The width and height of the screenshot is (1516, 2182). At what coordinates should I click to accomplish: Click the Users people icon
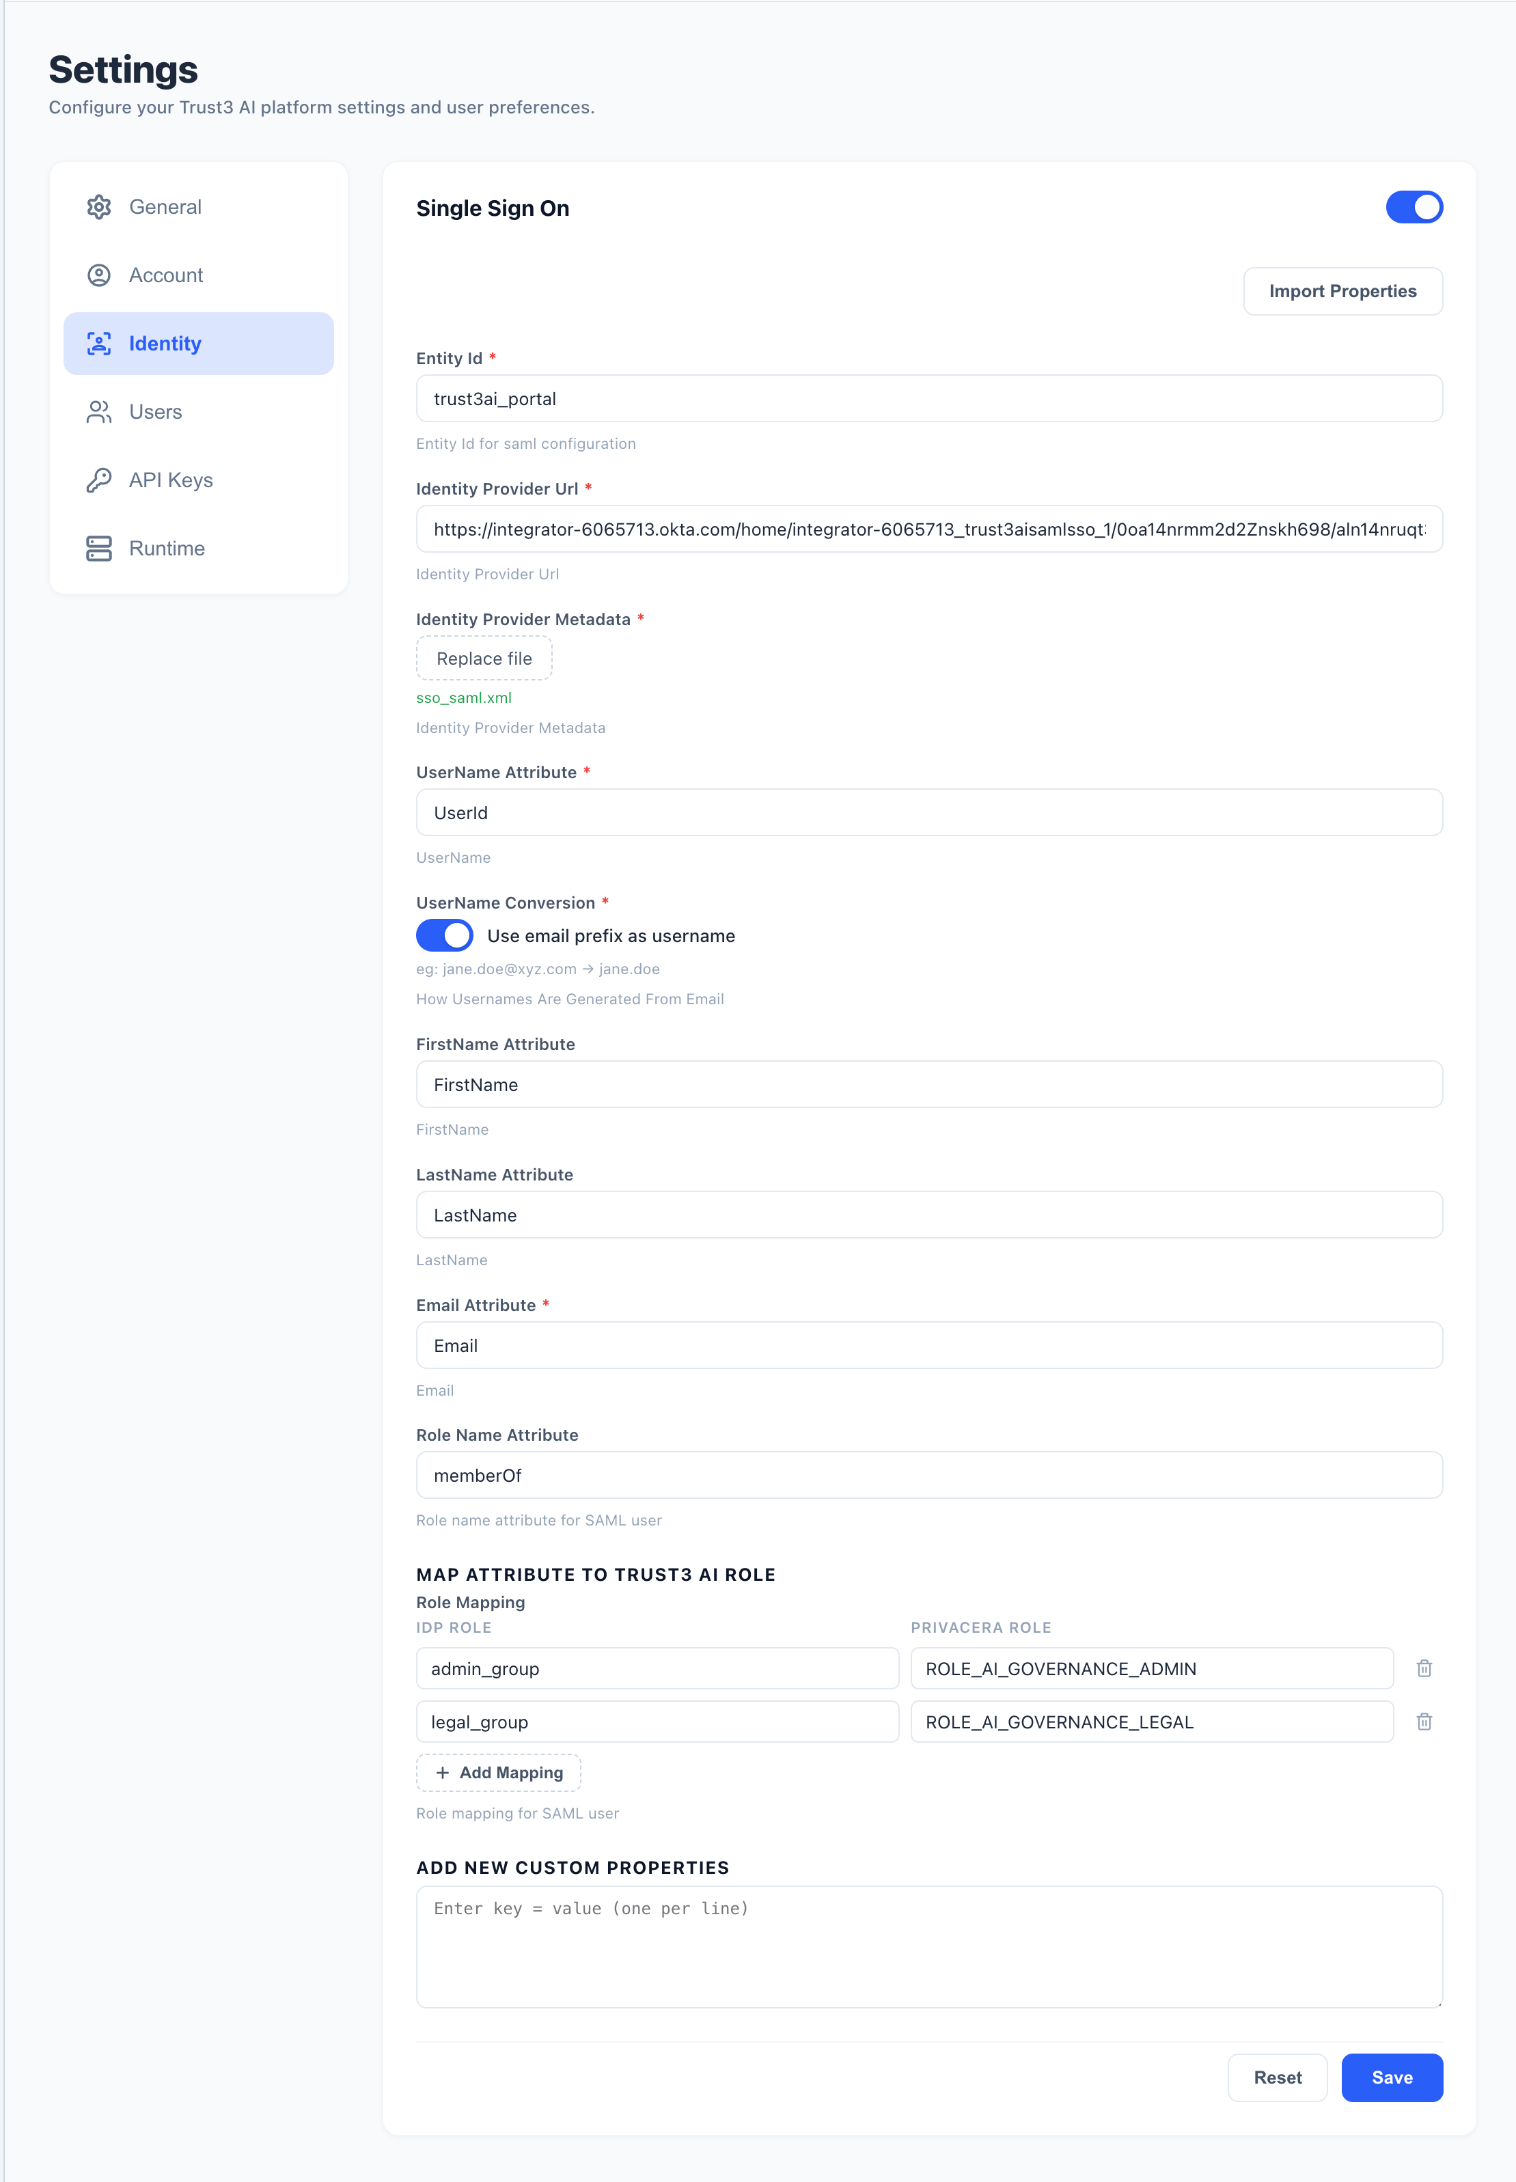pos(99,412)
